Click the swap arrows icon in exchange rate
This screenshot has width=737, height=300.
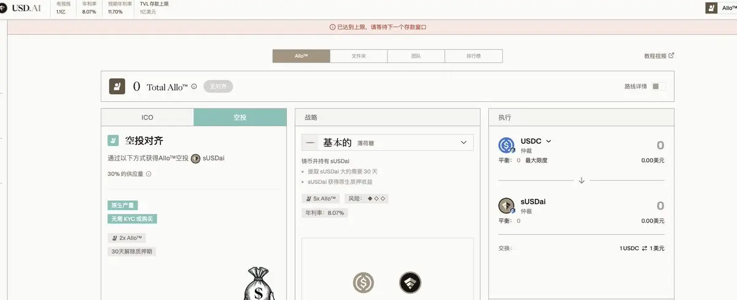645,248
